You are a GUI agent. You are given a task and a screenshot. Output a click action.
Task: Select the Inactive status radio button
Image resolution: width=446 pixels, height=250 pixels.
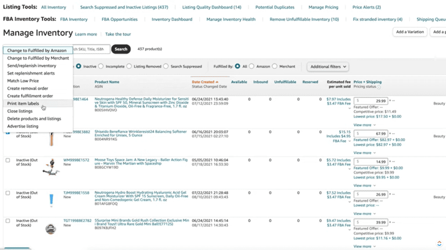click(78, 67)
